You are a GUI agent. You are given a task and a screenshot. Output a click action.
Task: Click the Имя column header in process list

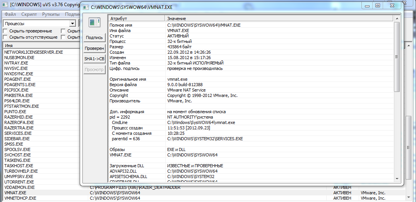coord(41,46)
